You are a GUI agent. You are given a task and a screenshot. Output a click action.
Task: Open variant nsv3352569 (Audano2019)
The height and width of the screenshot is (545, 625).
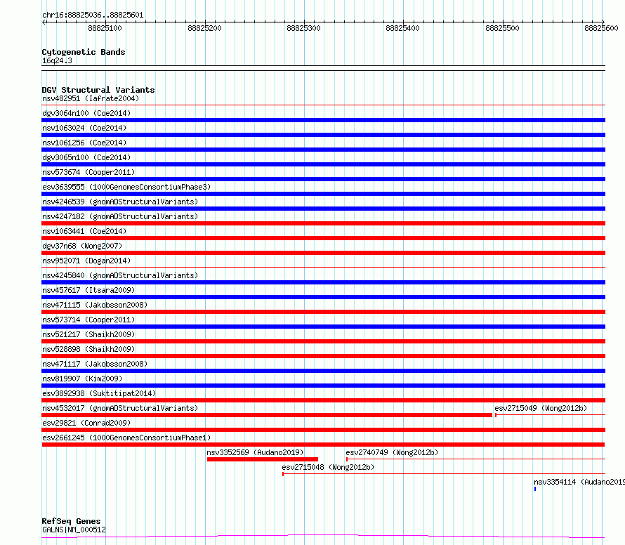point(255,452)
